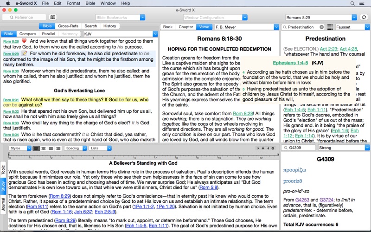Viewport: 371px width, 232px height.
Task: Open Notification Center list icon
Action: coord(362,3)
